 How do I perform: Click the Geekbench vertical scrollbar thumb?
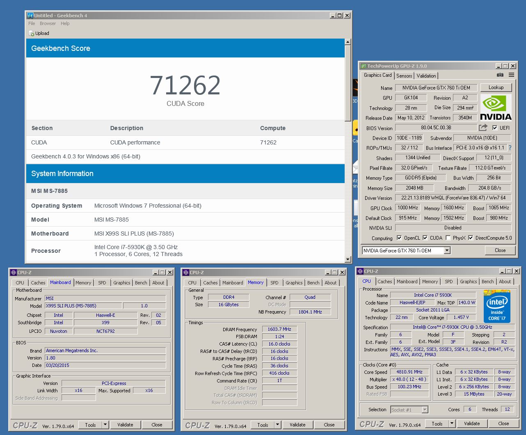tap(348, 83)
